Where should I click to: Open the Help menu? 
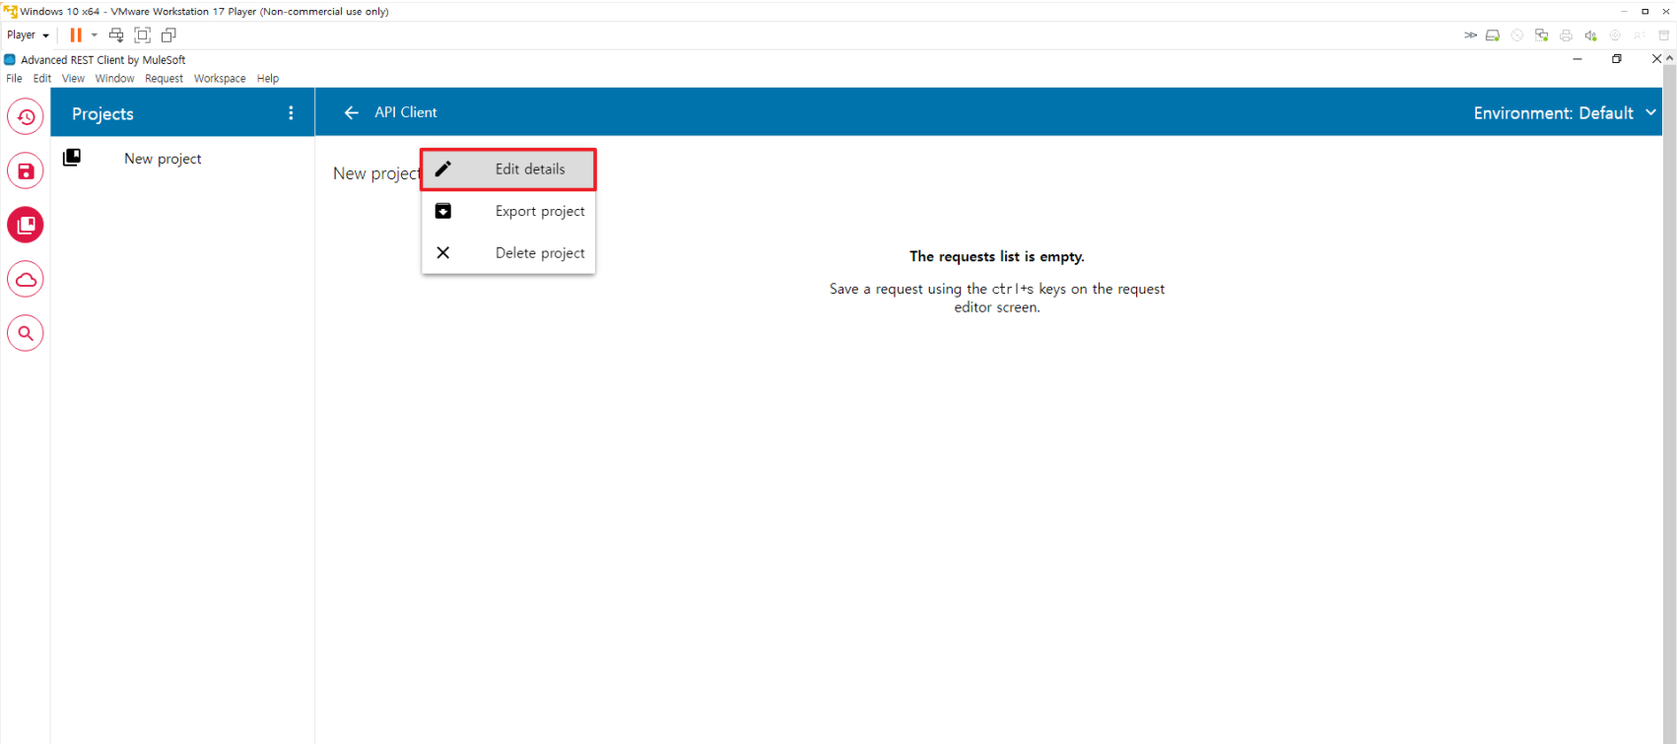pyautogui.click(x=268, y=79)
